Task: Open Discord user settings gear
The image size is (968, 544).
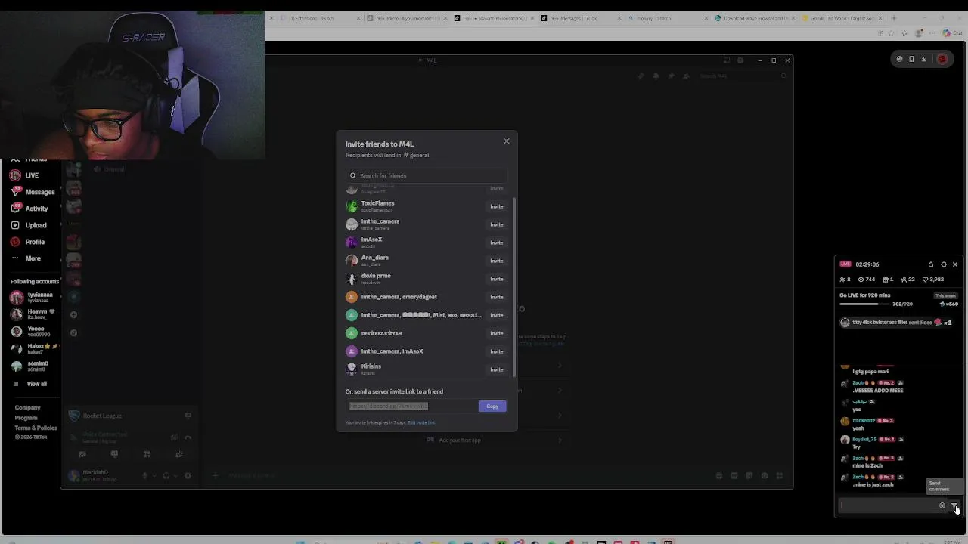Action: click(188, 476)
